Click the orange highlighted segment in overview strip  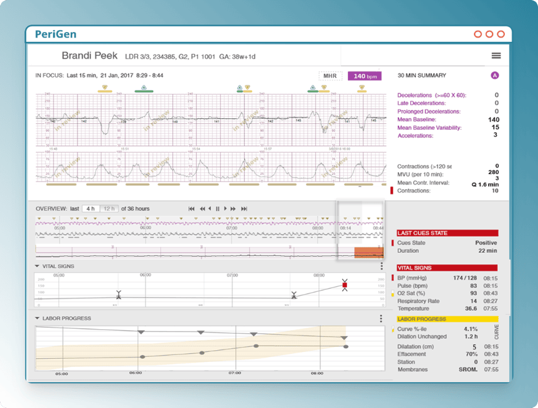[x=369, y=252]
